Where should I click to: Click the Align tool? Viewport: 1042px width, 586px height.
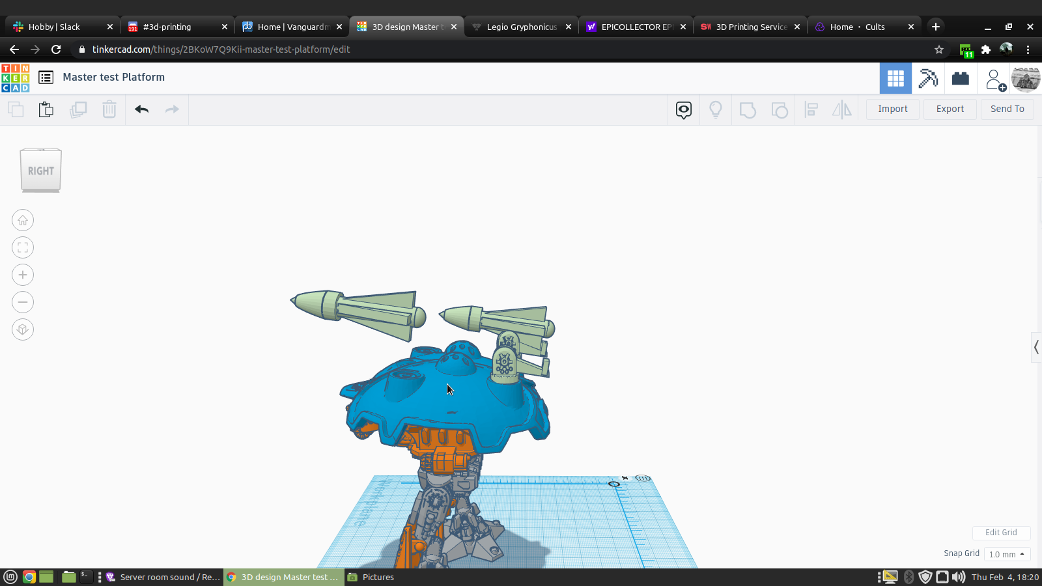[811, 109]
